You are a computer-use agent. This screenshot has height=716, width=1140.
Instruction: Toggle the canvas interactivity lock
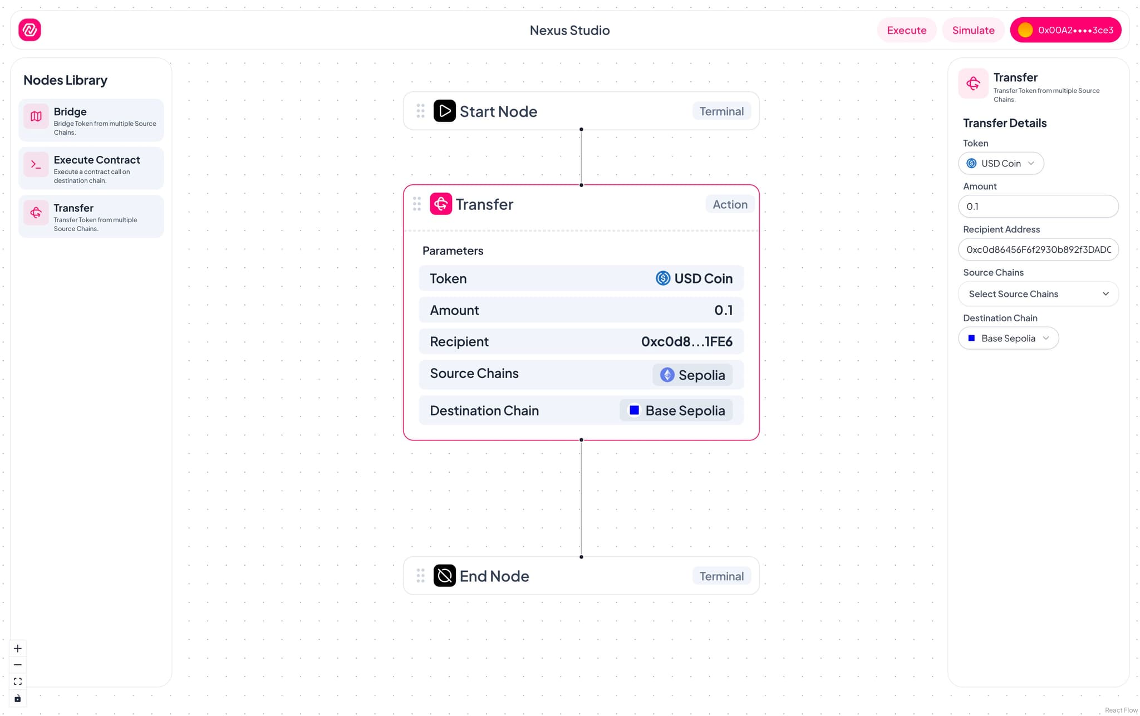coord(18,698)
